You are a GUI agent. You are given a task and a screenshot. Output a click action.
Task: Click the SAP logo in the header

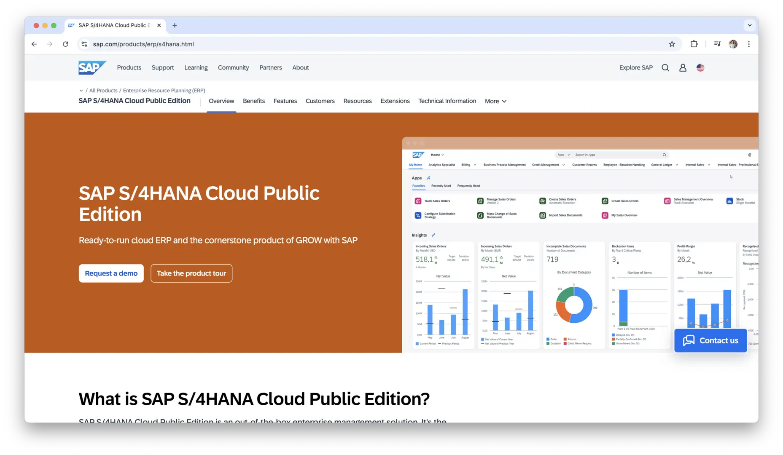click(92, 67)
